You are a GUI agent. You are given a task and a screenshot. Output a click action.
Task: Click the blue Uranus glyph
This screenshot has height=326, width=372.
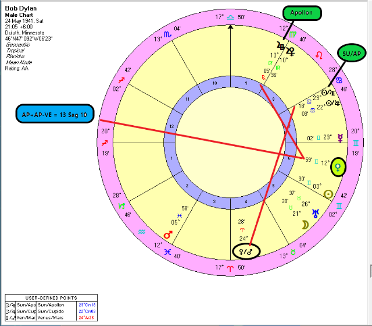315,213
